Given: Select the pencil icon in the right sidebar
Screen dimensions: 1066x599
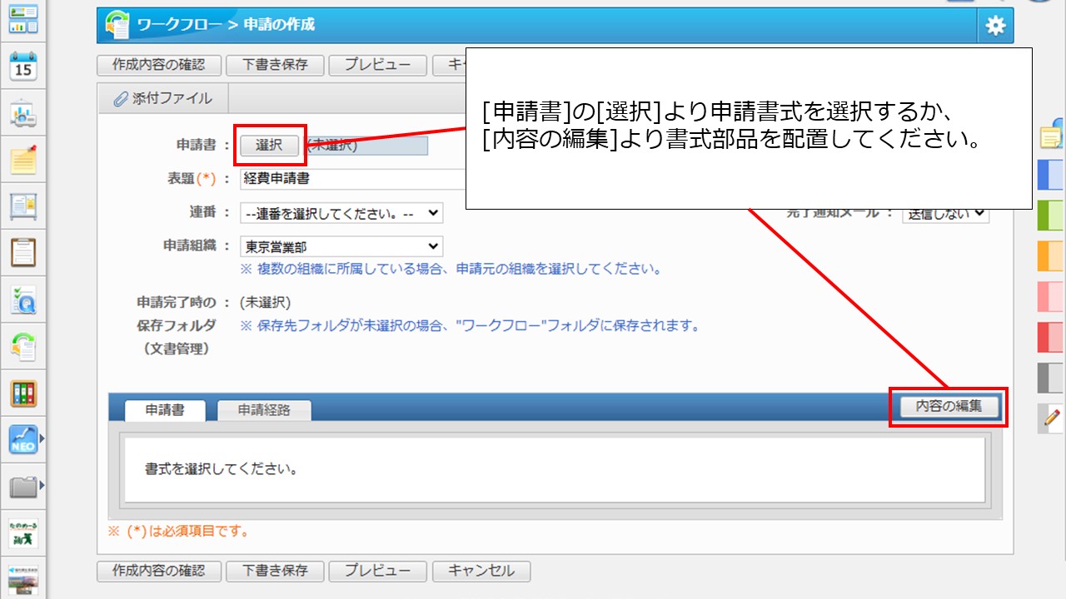Looking at the screenshot, I should [x=1049, y=418].
